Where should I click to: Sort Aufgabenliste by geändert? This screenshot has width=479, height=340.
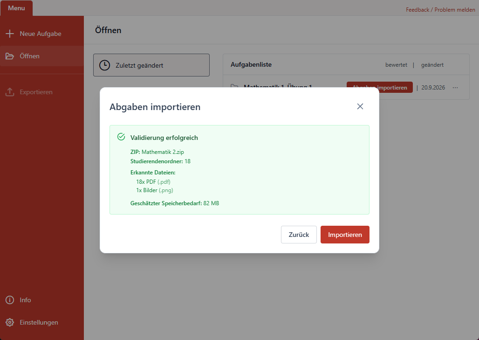click(432, 65)
